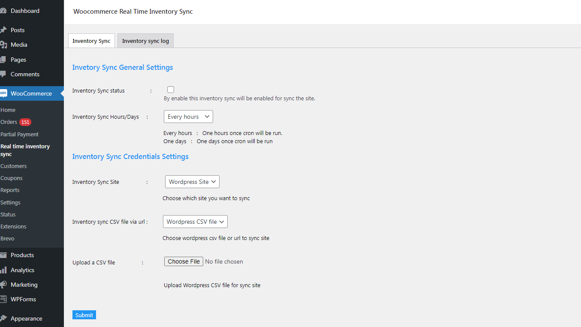Open the Reports submenu
This screenshot has width=581, height=327.
[10, 190]
